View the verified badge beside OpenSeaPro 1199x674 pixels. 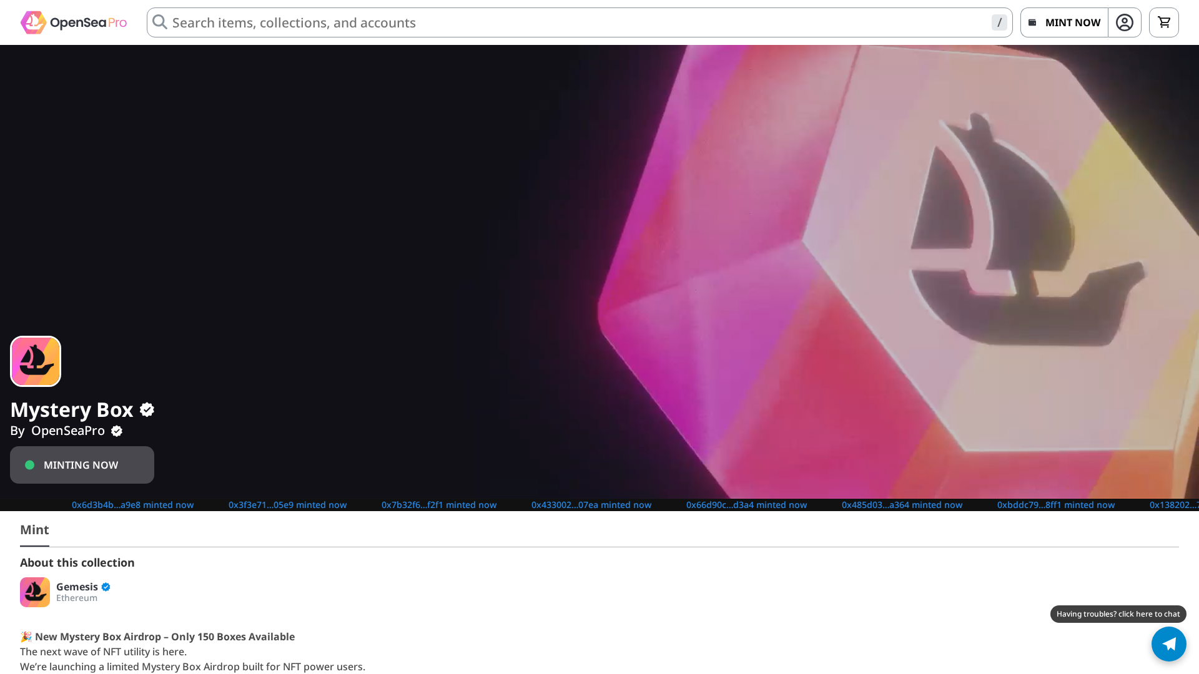tap(117, 431)
